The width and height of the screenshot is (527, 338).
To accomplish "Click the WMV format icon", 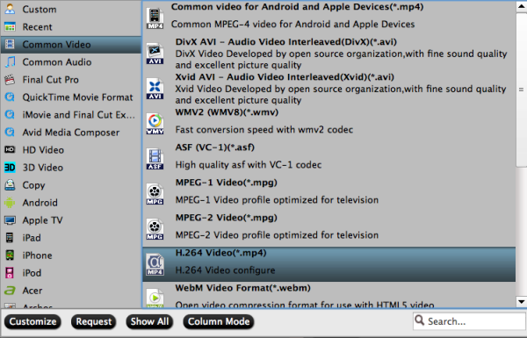I will pos(155,124).
